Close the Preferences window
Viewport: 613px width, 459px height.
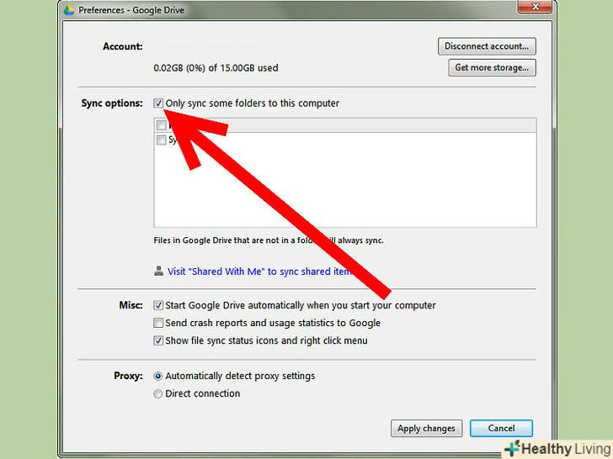click(x=536, y=7)
